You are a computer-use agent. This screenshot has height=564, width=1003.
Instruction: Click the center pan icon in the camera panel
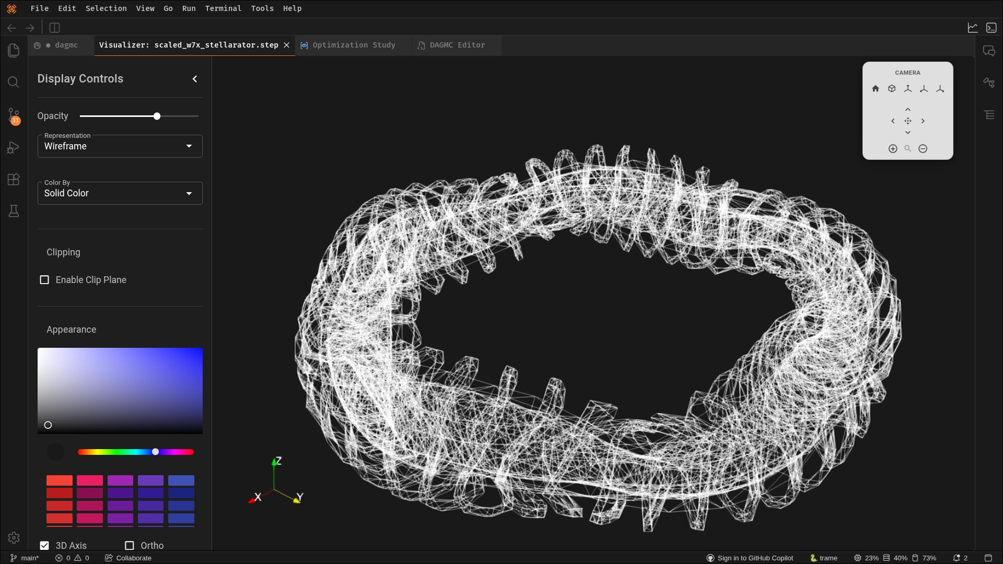908,121
